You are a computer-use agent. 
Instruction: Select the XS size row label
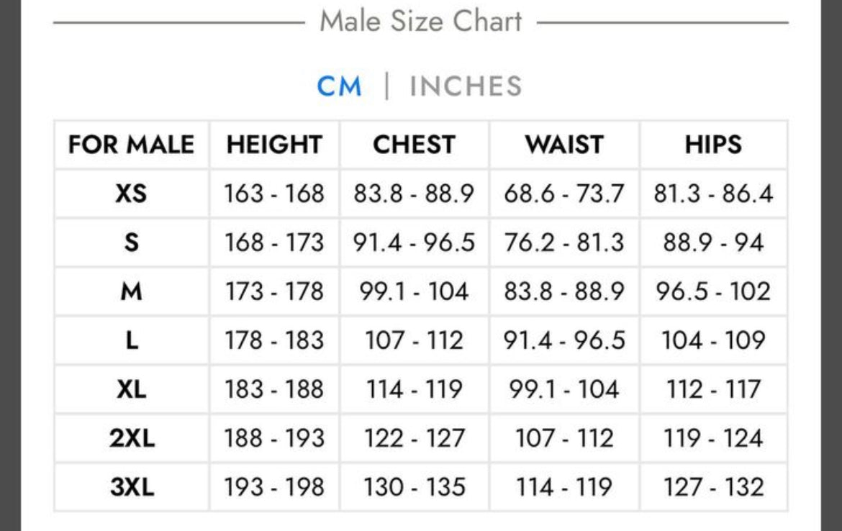click(x=131, y=194)
